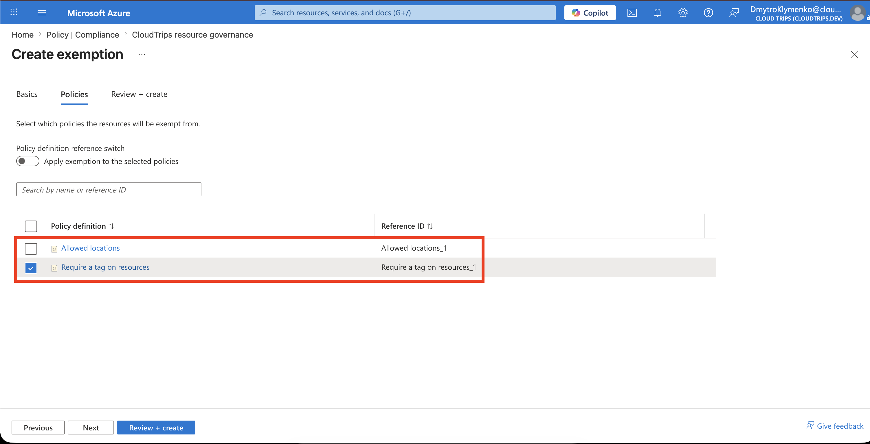Open the portal hamburger menu
Screen dimensions: 870x444
click(42, 12)
